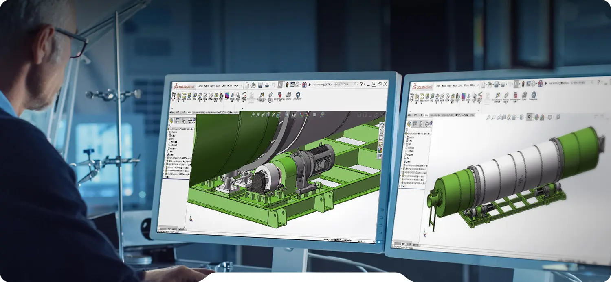
Task: Click the Sustainability icon on right monitor
Action: click(533, 95)
